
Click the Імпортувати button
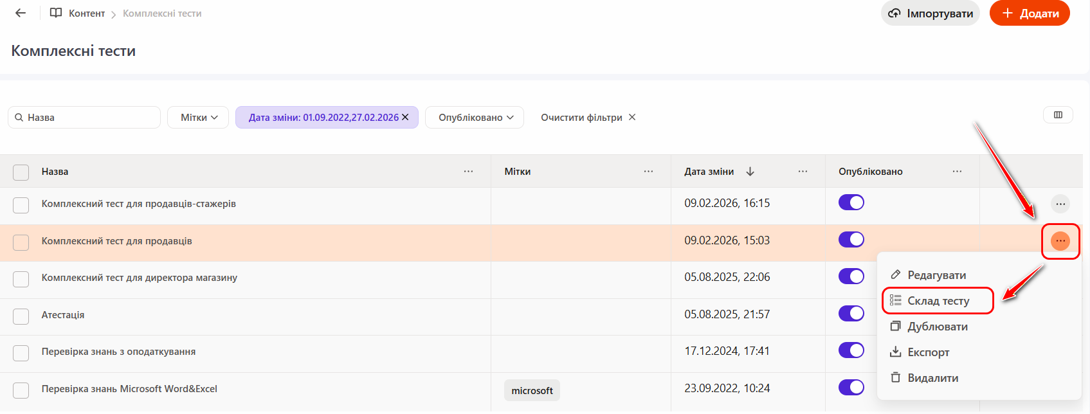pos(930,14)
